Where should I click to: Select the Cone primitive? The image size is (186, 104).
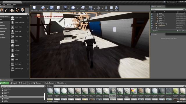(x=19, y=55)
